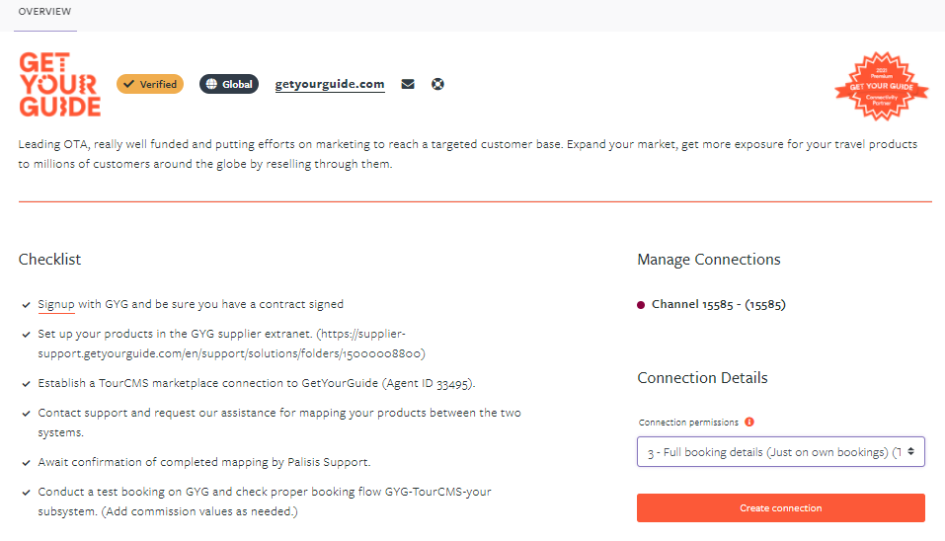
Task: Click the envelope email icon
Action: tap(408, 84)
